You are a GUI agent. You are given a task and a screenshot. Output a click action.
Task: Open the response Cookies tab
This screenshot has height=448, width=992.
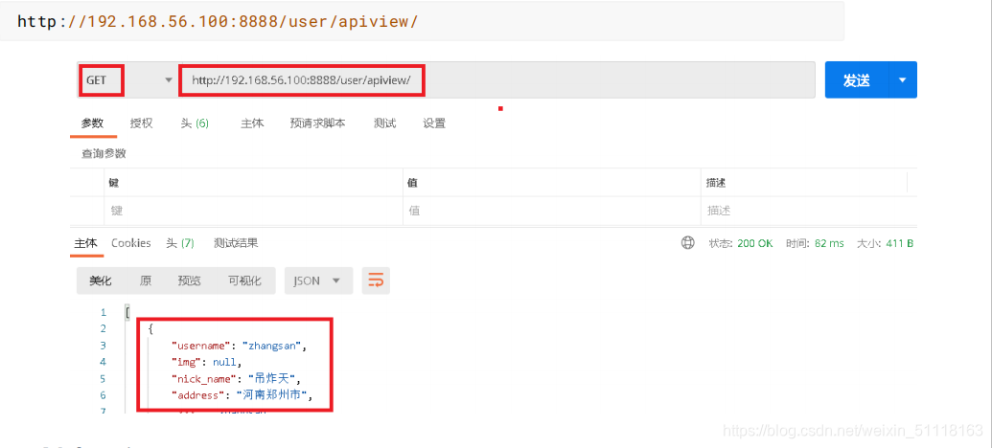point(131,243)
